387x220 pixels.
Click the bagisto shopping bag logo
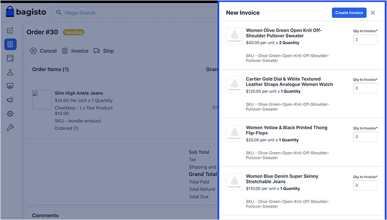pos(10,11)
